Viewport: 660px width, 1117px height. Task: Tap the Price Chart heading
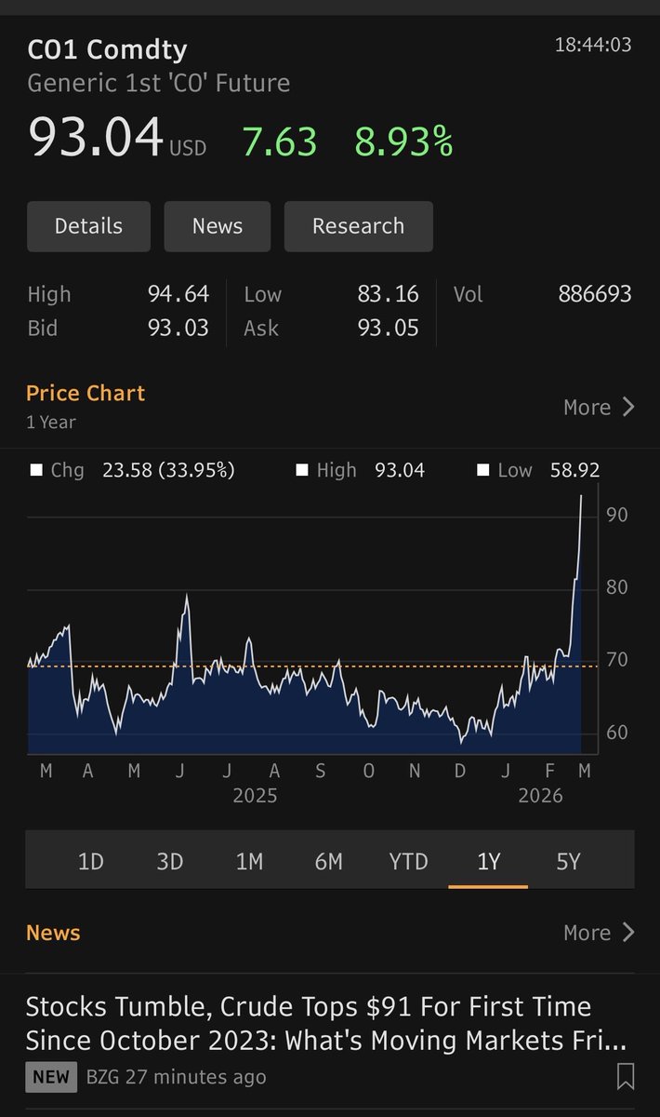point(86,393)
